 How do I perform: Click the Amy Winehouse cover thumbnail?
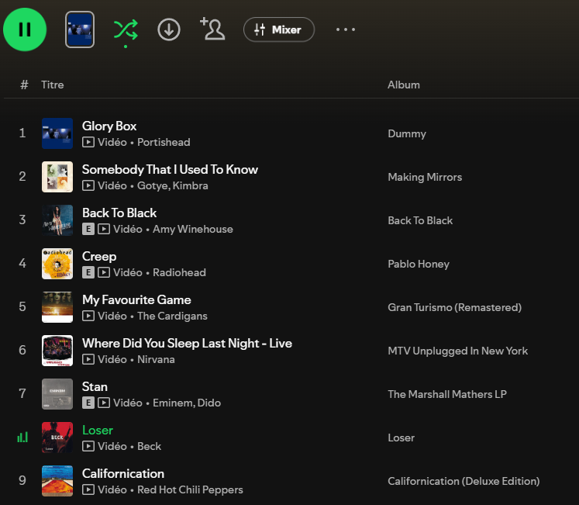[x=57, y=220]
